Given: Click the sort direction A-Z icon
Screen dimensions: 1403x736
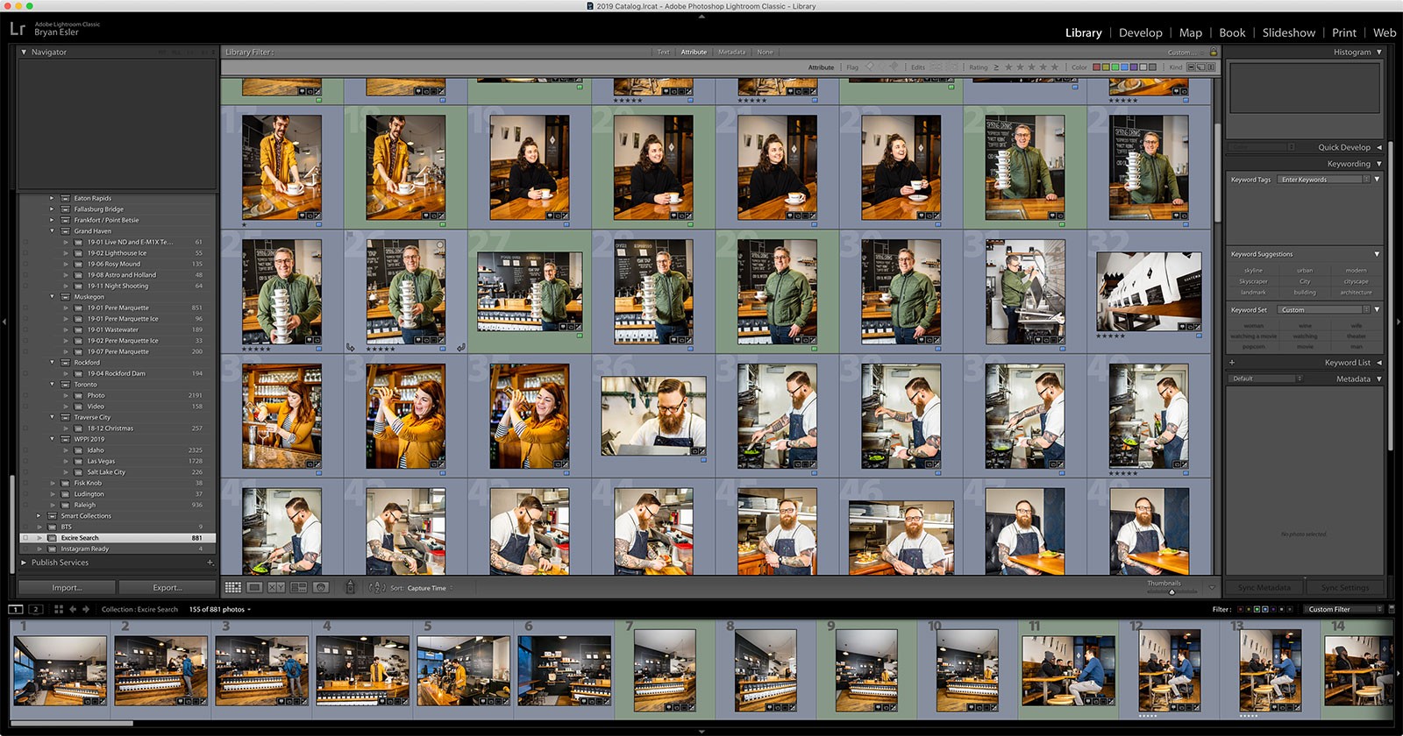Looking at the screenshot, I should point(377,588).
